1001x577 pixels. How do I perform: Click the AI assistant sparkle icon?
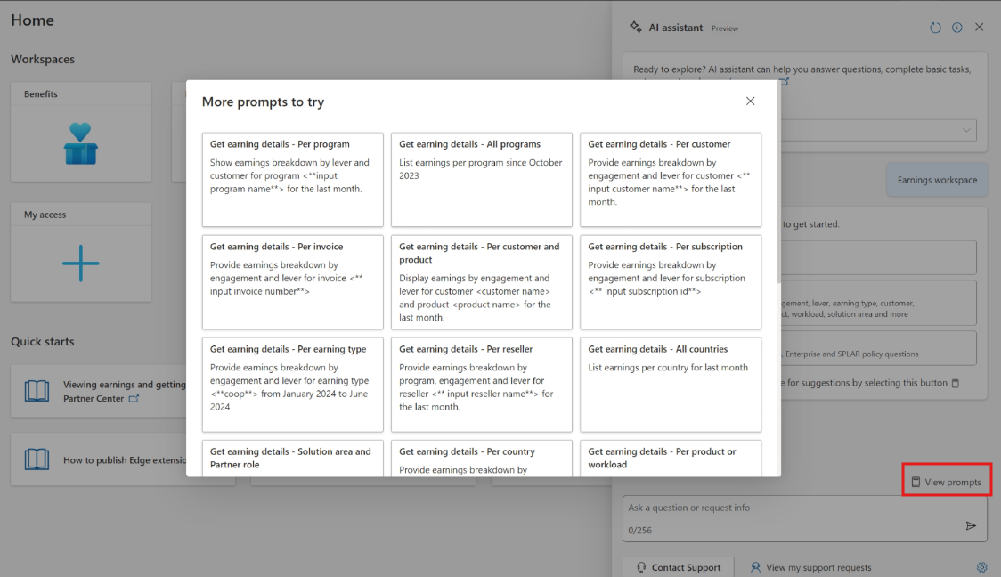coord(636,28)
